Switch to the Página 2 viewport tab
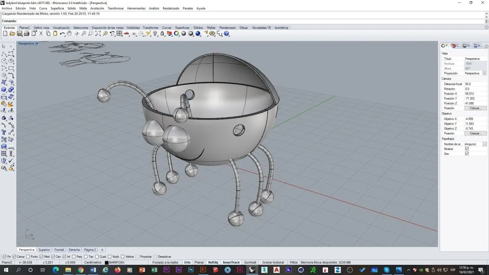 click(90, 250)
